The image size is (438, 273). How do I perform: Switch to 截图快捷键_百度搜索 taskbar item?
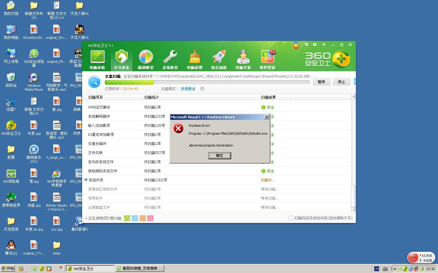140,268
